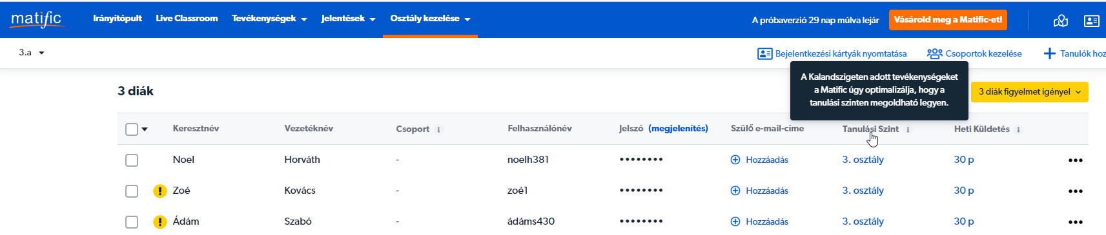
Task: Check the select-all checkbox in header
Action: coord(132,129)
